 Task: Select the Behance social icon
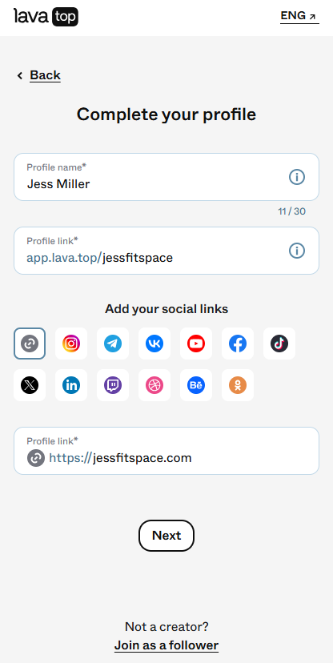pyautogui.click(x=196, y=385)
